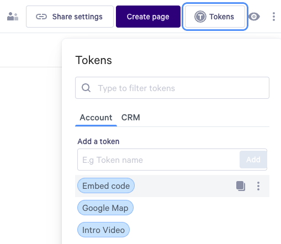Click the token name input field
Viewport: 281px width, 244px height.
[158, 160]
